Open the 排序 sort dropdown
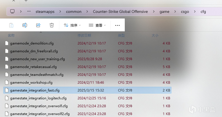222x117 pixels. tap(72, 25)
